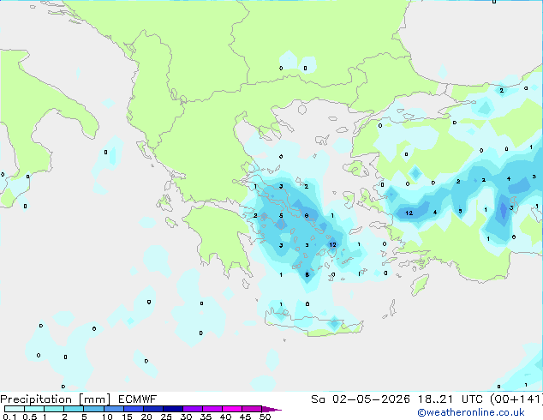
Task: Click the 30–35 mm purple legend swatch
Action: click(x=193, y=409)
